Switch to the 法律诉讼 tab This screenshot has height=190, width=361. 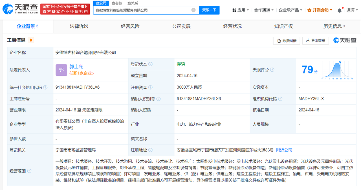(x=79, y=27)
